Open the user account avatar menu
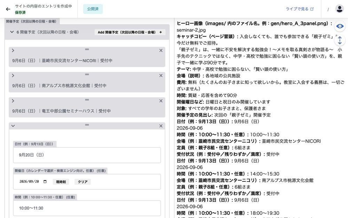Viewport: 348px width, 218px height. pyautogui.click(x=339, y=9)
